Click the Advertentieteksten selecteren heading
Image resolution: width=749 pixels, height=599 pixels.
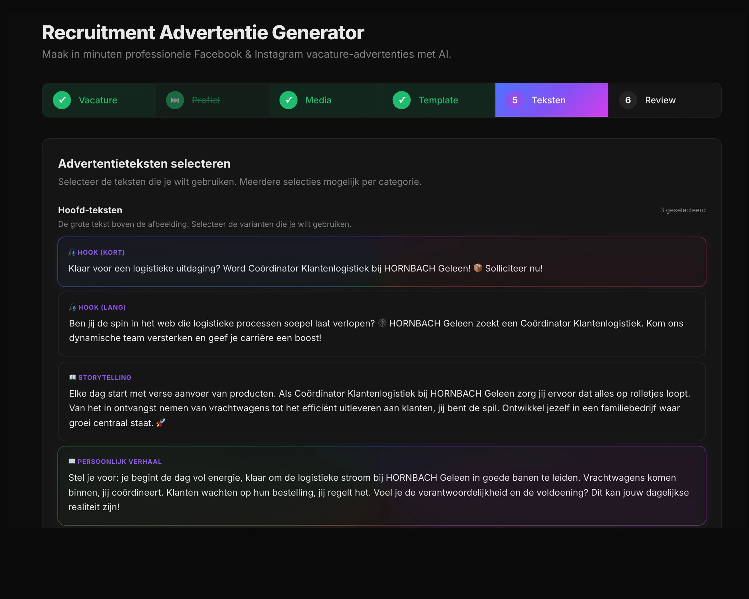click(144, 164)
